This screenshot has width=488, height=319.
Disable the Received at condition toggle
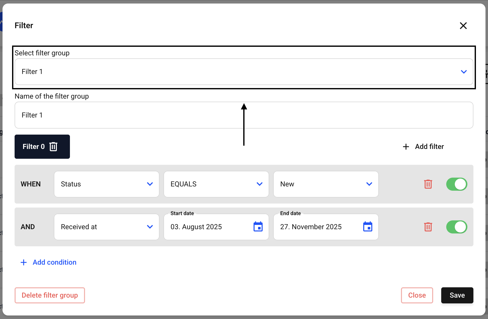[457, 227]
